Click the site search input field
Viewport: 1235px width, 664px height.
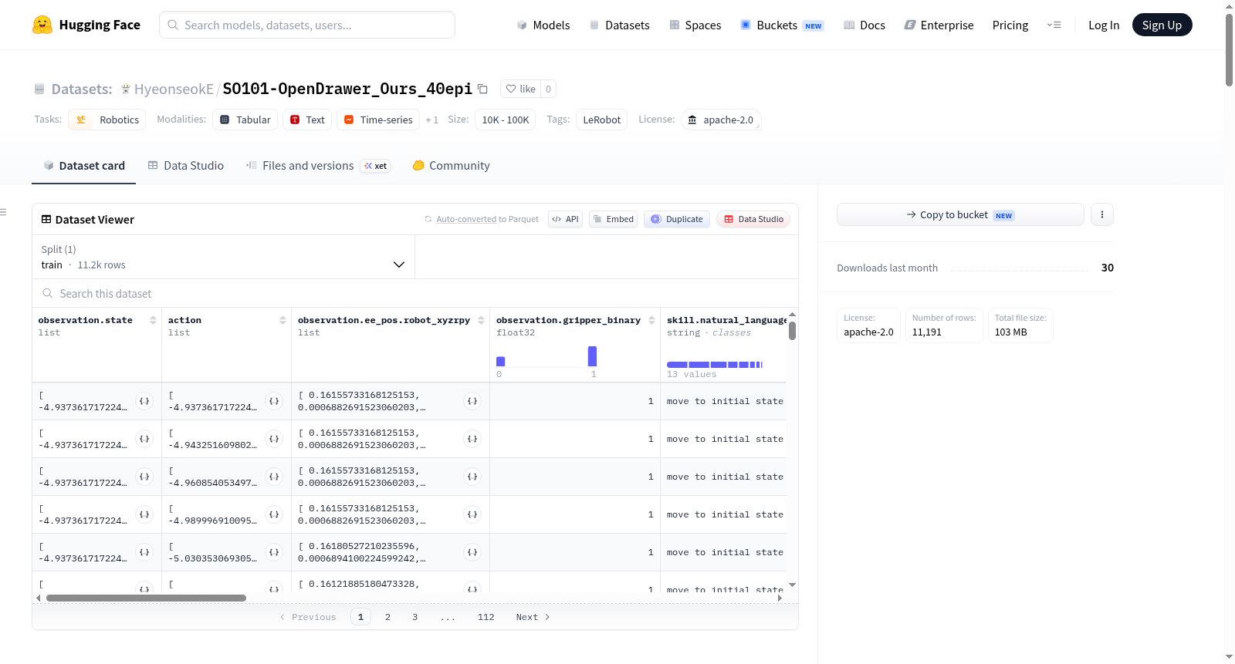click(307, 25)
